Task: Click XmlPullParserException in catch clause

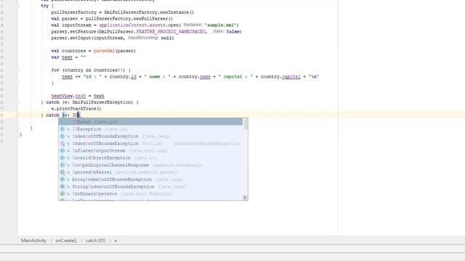Action: pyautogui.click(x=102, y=102)
